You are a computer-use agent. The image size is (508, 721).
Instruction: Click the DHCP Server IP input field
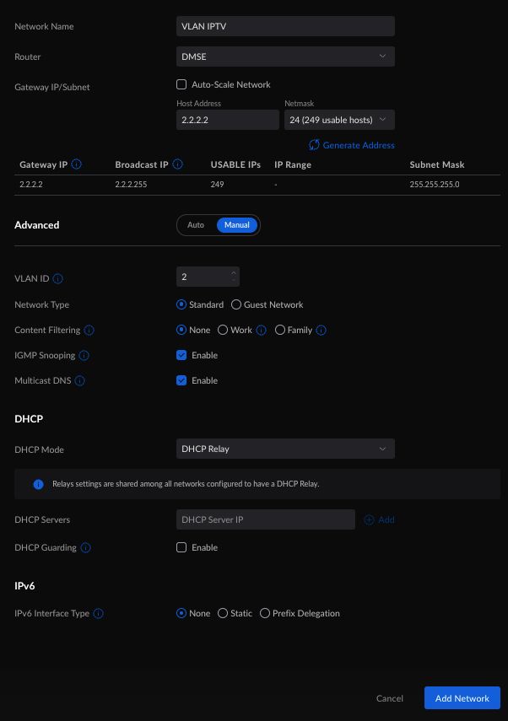click(x=266, y=519)
